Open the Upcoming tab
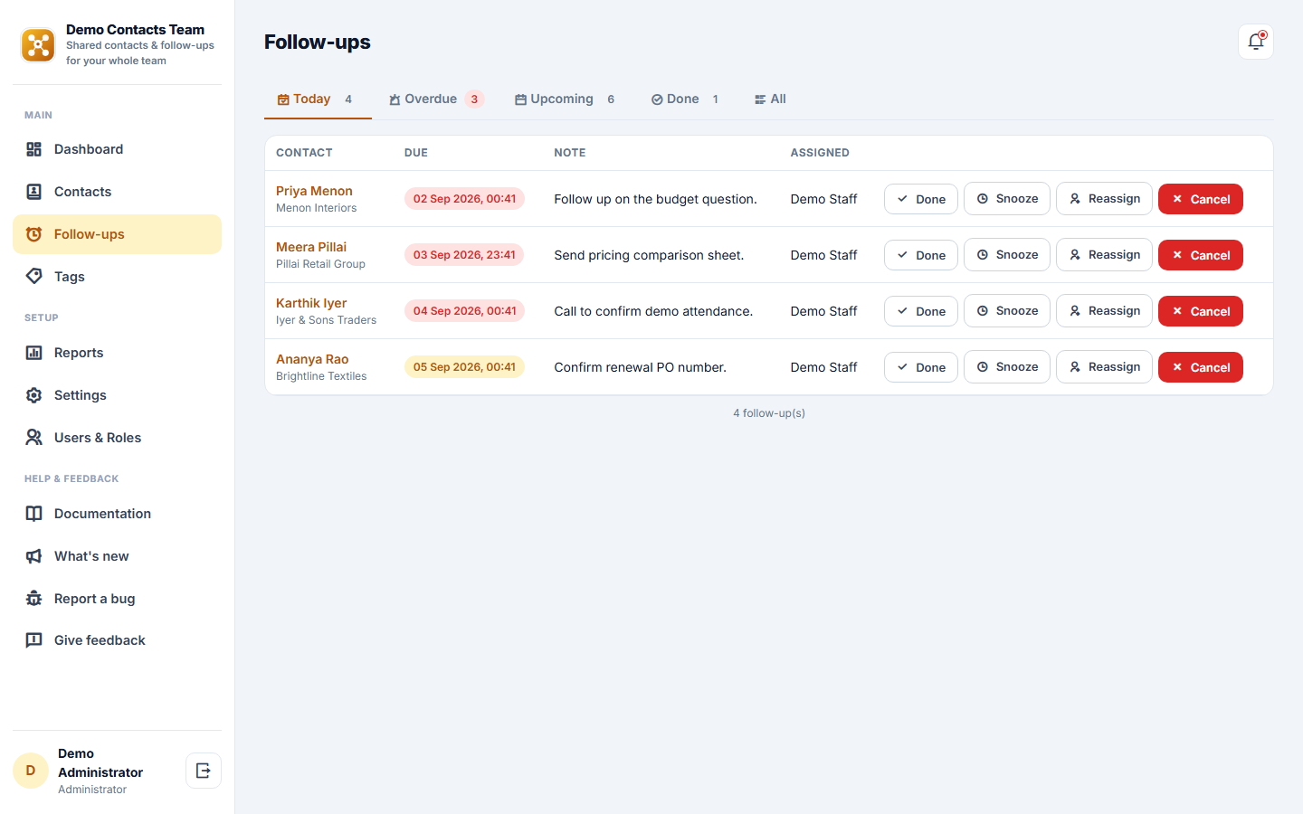This screenshot has width=1303, height=814. point(566,99)
